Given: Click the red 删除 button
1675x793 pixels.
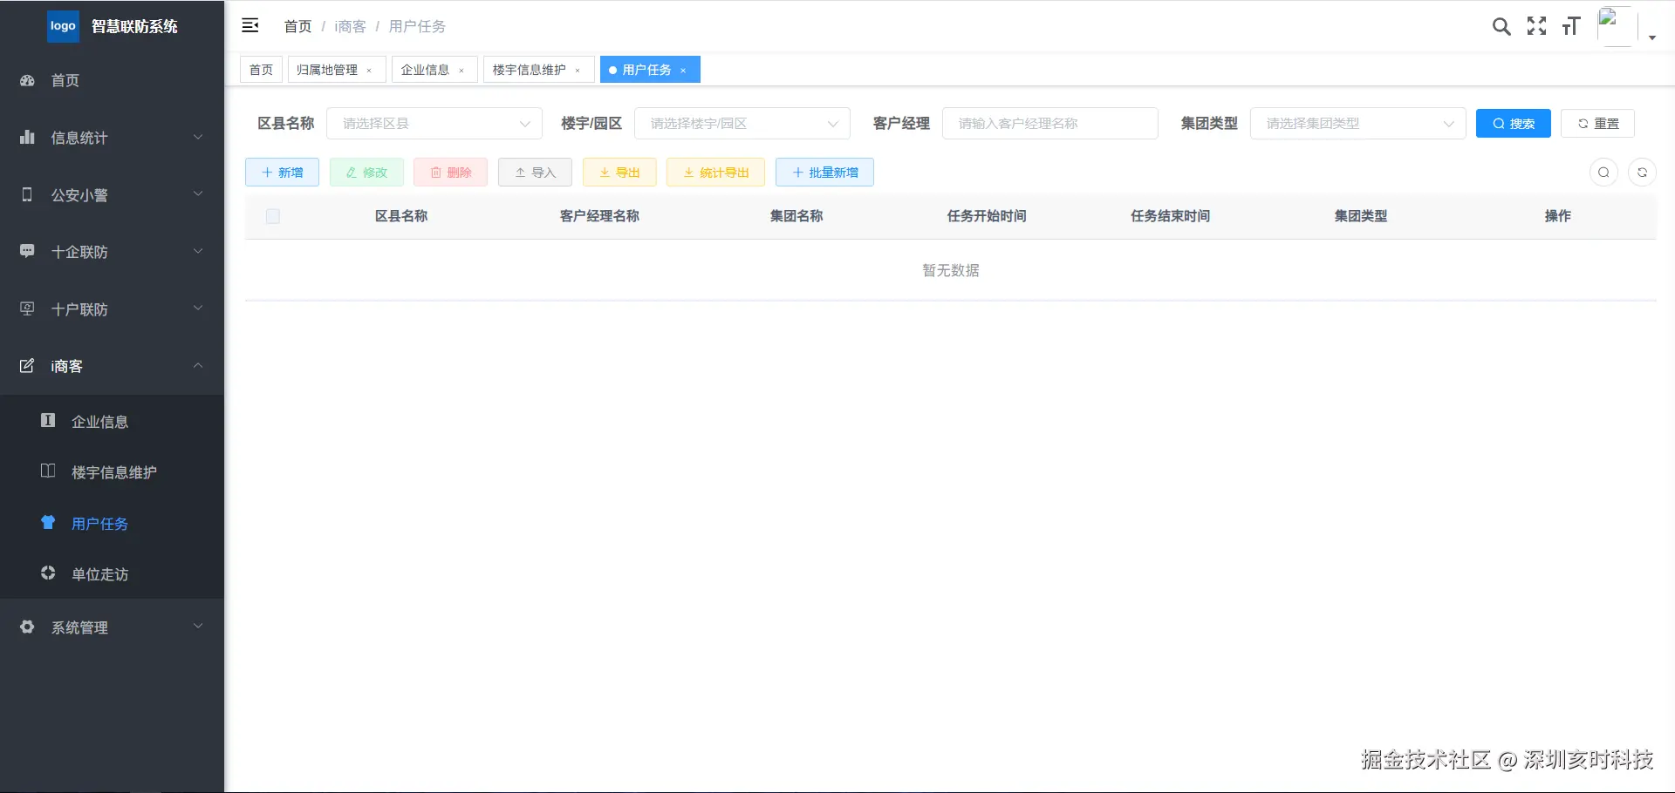Looking at the screenshot, I should 451,173.
